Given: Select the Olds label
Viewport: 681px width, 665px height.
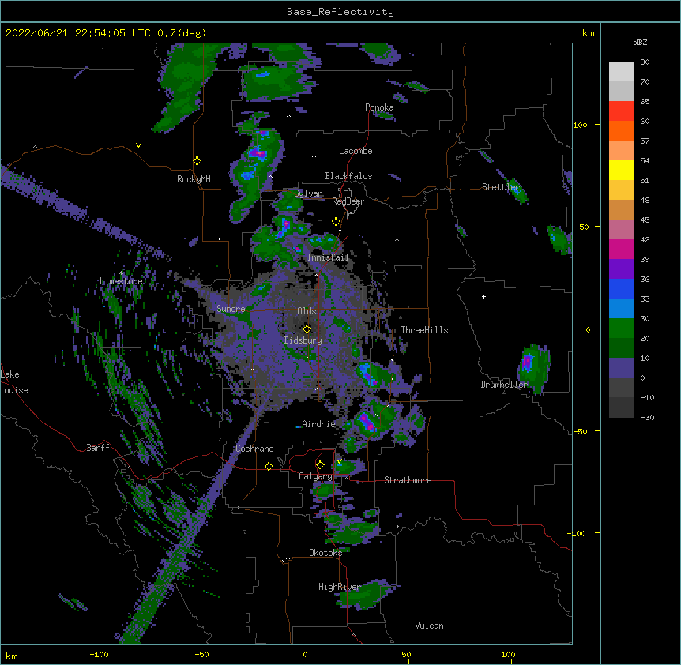Looking at the screenshot, I should click(x=307, y=311).
